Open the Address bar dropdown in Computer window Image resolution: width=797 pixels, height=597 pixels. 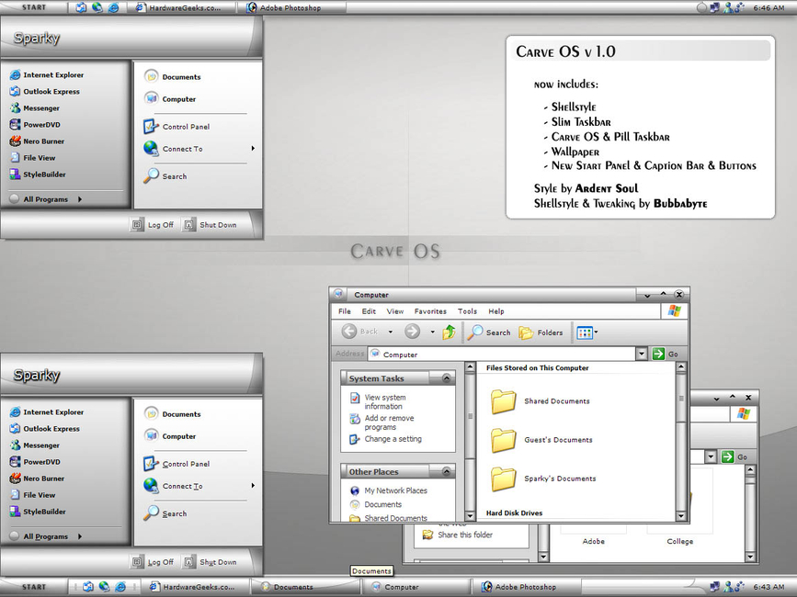pos(642,354)
